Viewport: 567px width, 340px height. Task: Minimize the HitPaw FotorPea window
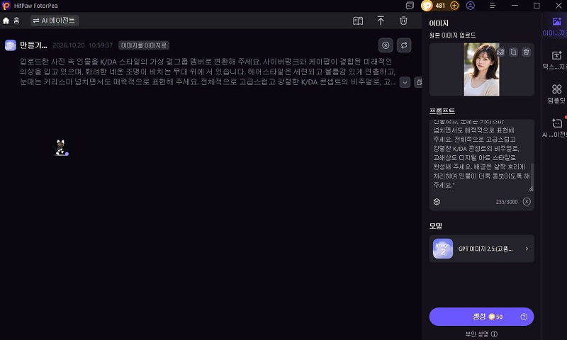(515, 6)
